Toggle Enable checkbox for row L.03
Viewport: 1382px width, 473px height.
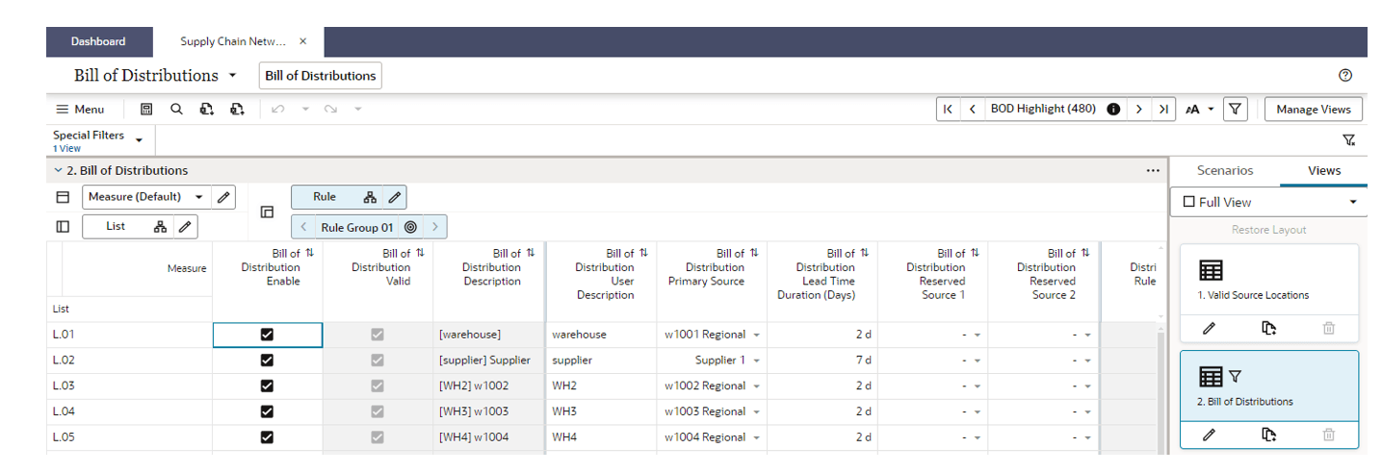[268, 386]
